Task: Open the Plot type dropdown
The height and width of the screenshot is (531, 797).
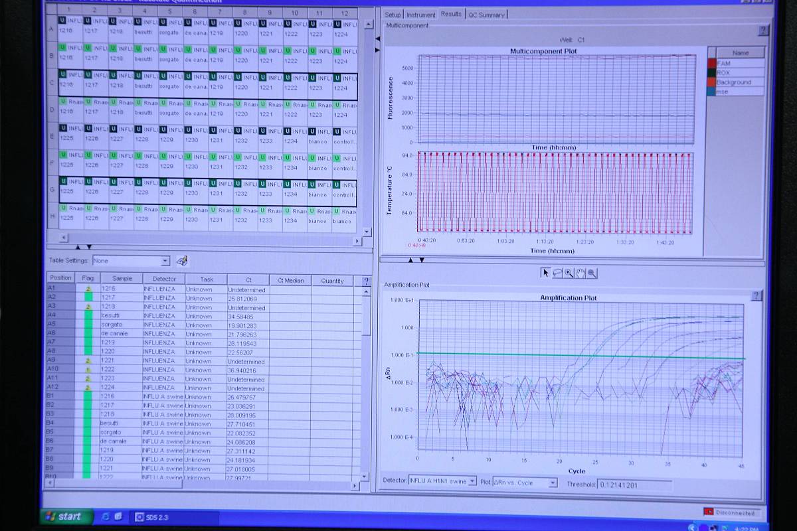Action: pos(553,483)
